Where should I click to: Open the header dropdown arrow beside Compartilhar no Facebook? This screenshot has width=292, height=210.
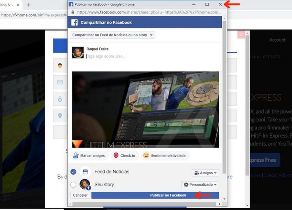tap(217, 23)
